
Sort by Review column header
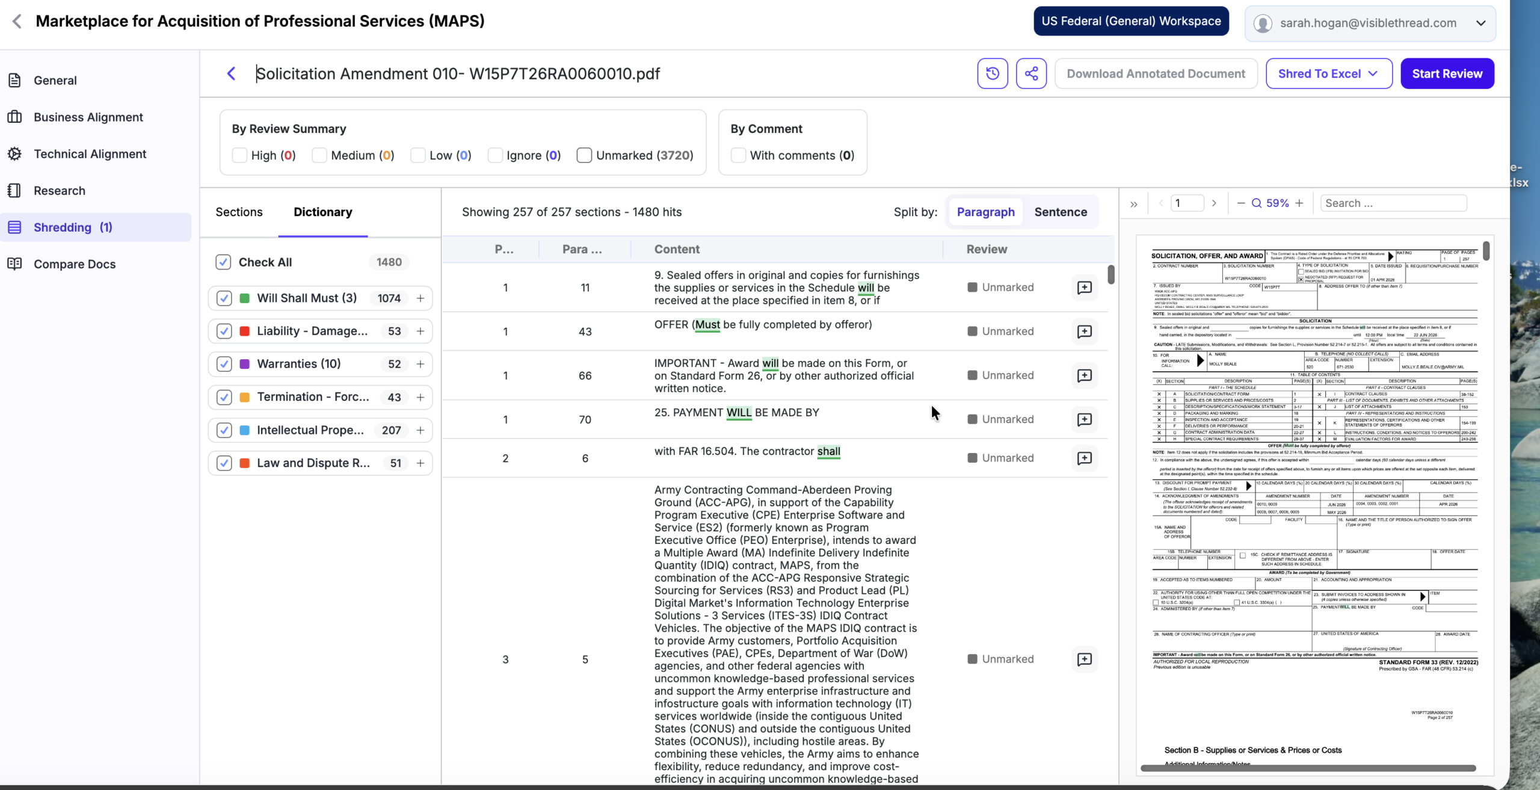pyautogui.click(x=987, y=249)
